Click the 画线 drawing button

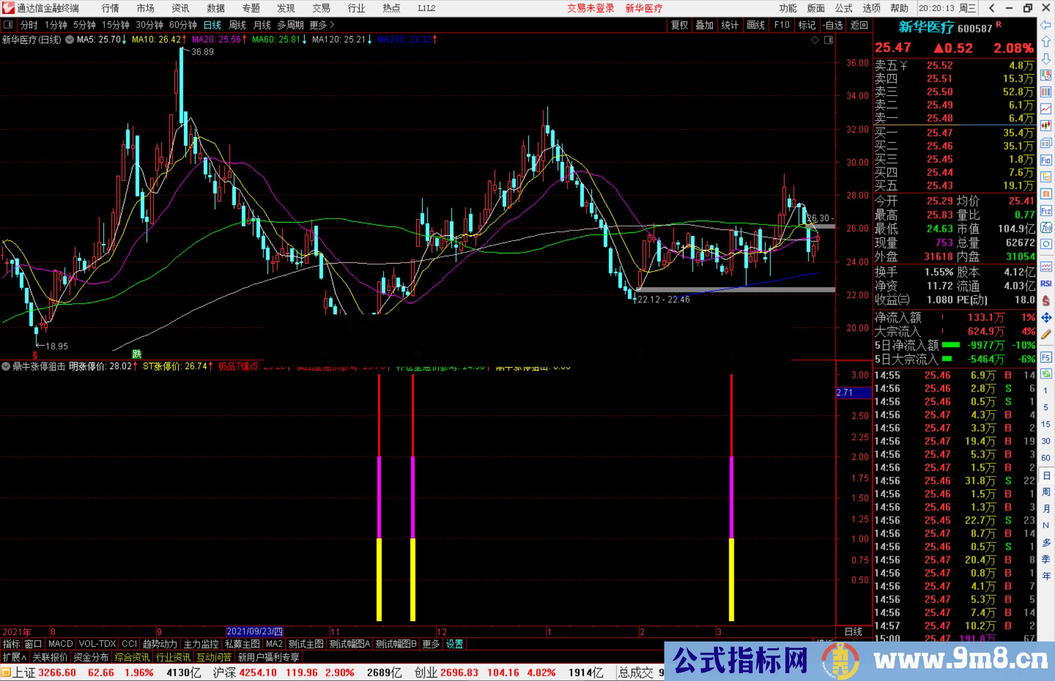756,25
